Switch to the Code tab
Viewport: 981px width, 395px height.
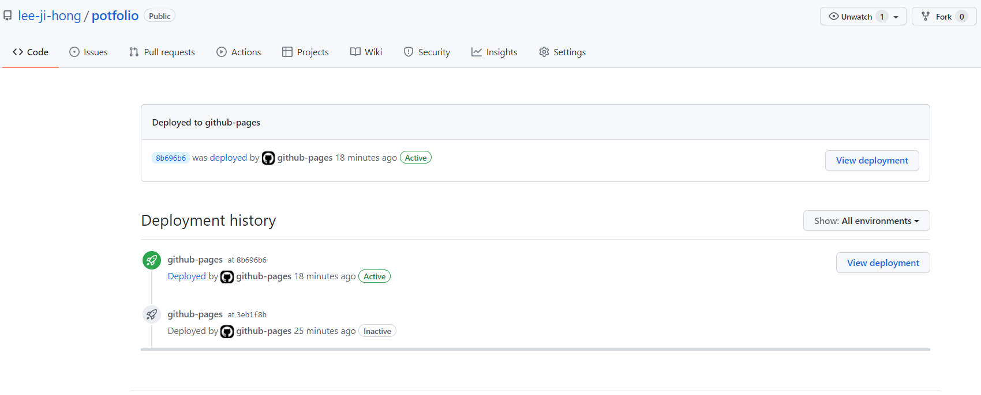pyautogui.click(x=31, y=52)
